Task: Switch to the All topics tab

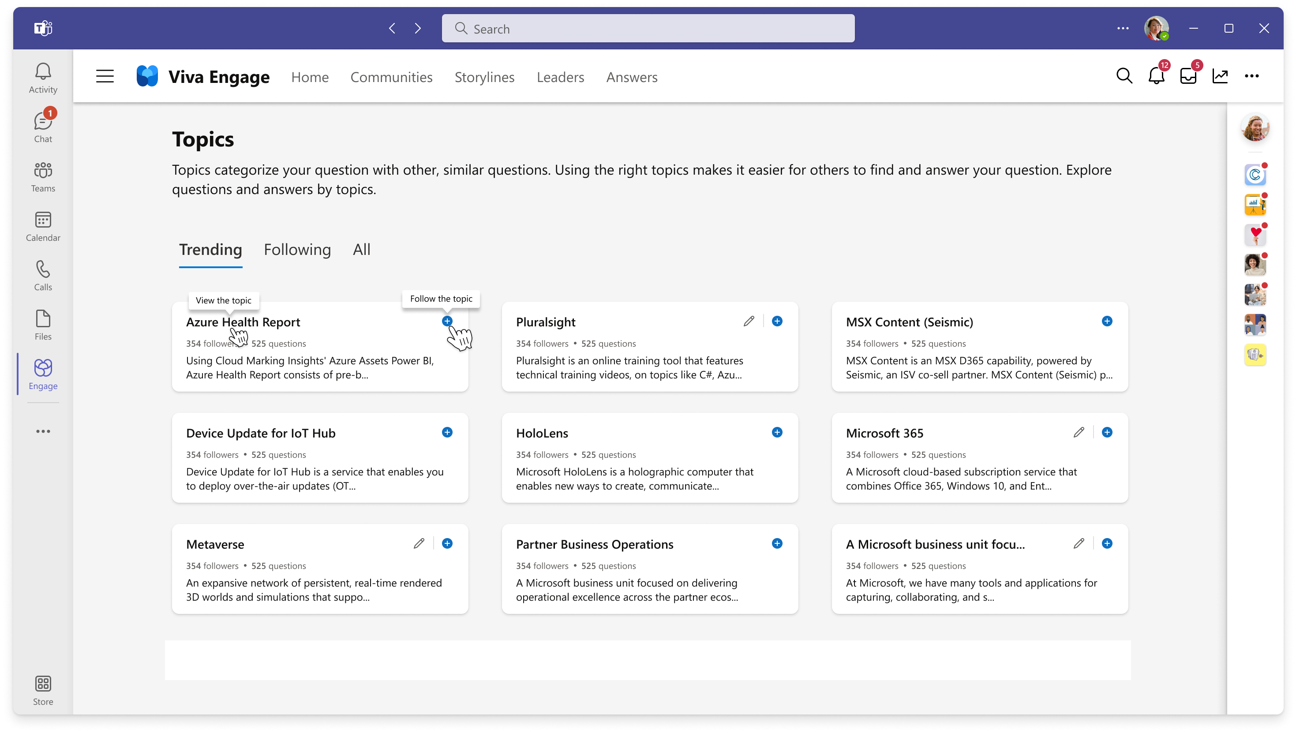Action: click(x=361, y=249)
